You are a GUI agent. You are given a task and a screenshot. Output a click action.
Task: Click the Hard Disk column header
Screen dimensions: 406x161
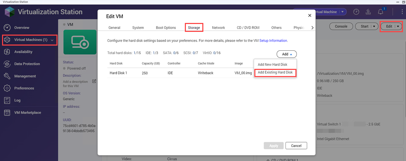click(x=116, y=63)
